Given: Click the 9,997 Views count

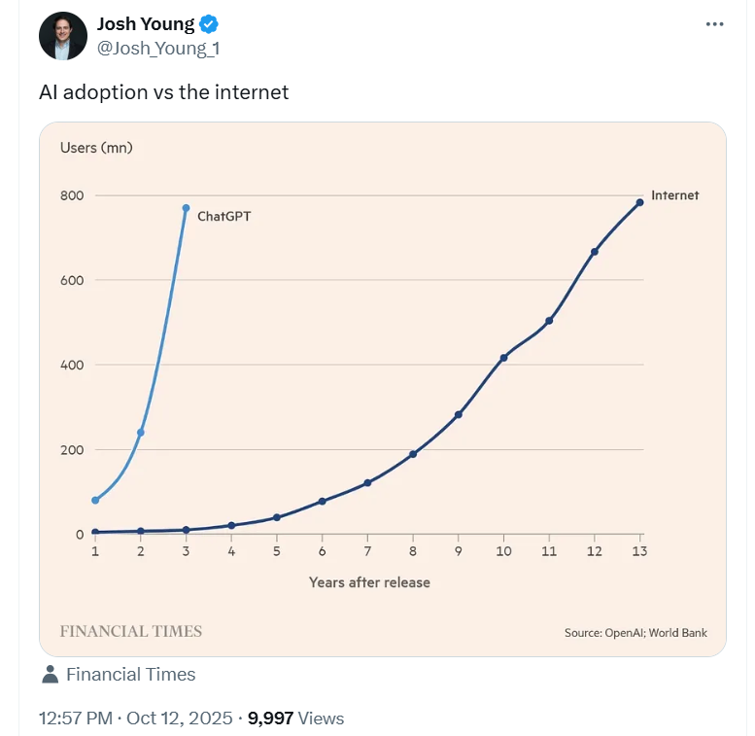Looking at the screenshot, I should click(x=295, y=718).
